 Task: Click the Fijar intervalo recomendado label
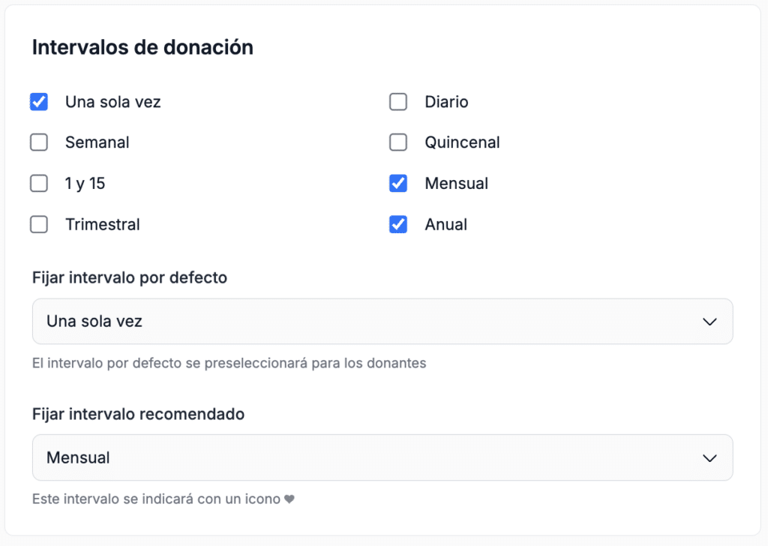(138, 414)
